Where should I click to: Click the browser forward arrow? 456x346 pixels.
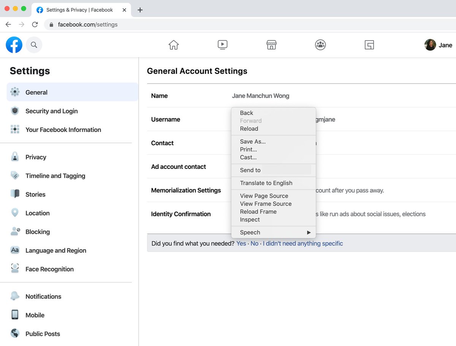point(22,24)
